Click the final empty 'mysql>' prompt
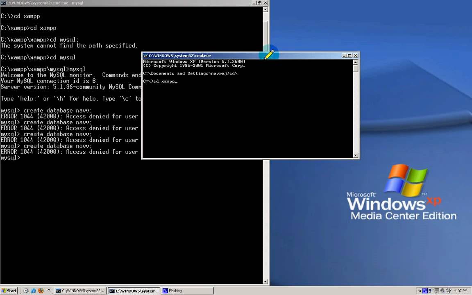This screenshot has width=472, height=295. pyautogui.click(x=10, y=158)
